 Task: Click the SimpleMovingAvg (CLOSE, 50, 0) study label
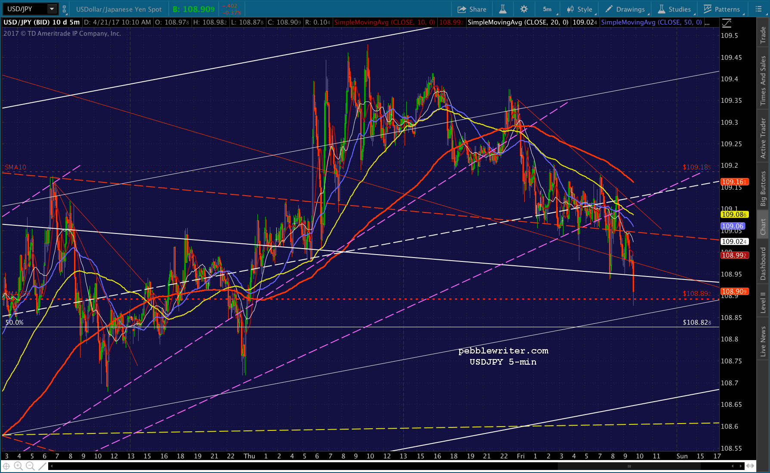coord(652,22)
